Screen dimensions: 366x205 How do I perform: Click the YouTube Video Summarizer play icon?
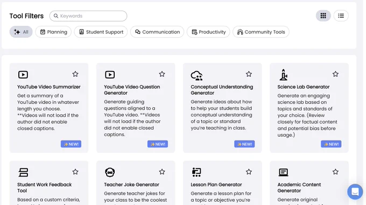point(23,75)
